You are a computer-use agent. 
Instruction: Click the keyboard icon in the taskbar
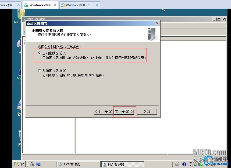tap(177, 164)
